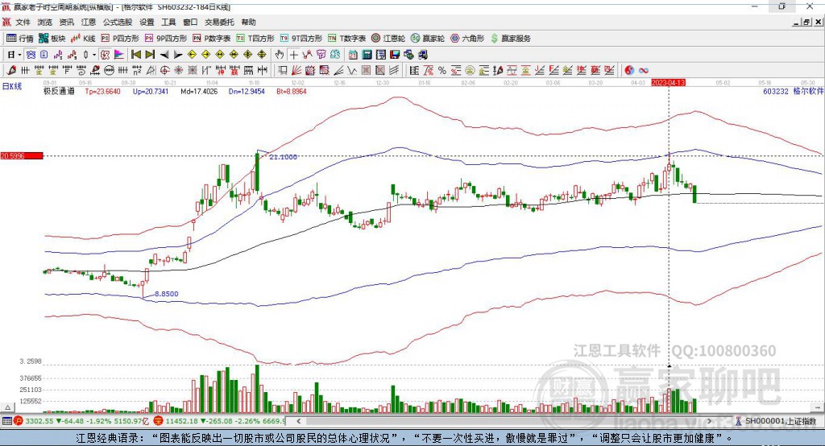Click the 21.1000 high price label
825x446 pixels.
coord(283,157)
